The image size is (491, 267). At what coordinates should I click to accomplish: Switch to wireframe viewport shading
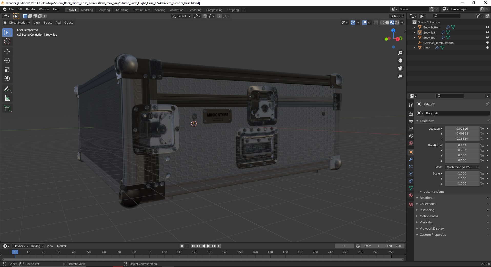(382, 23)
